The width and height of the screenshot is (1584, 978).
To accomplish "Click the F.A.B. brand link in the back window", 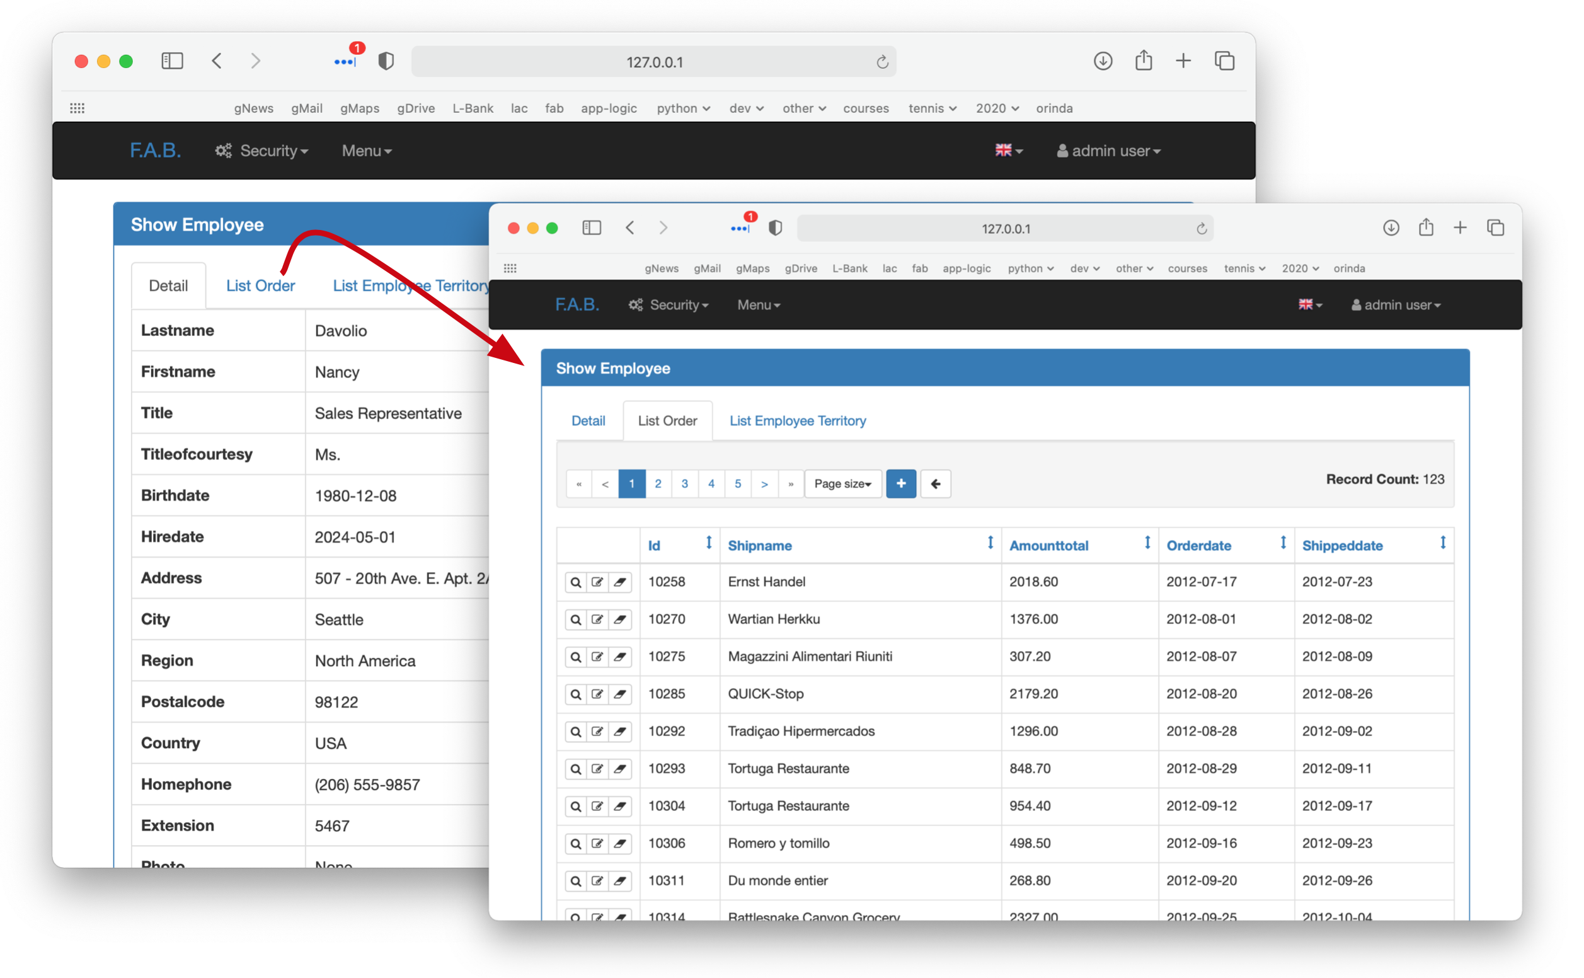I will coord(155,151).
